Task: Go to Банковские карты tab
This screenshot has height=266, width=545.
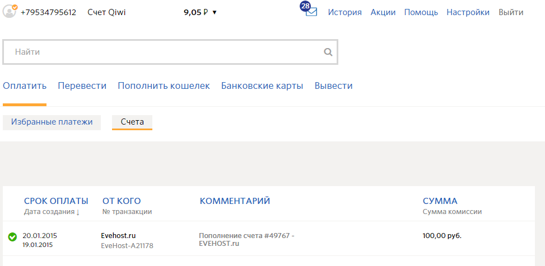Action: tap(262, 85)
